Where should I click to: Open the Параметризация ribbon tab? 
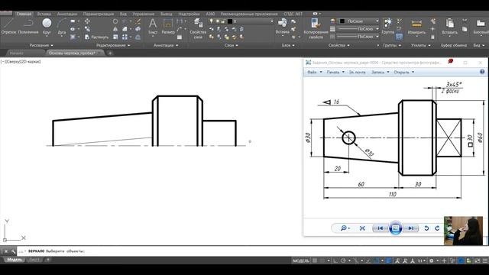99,14
